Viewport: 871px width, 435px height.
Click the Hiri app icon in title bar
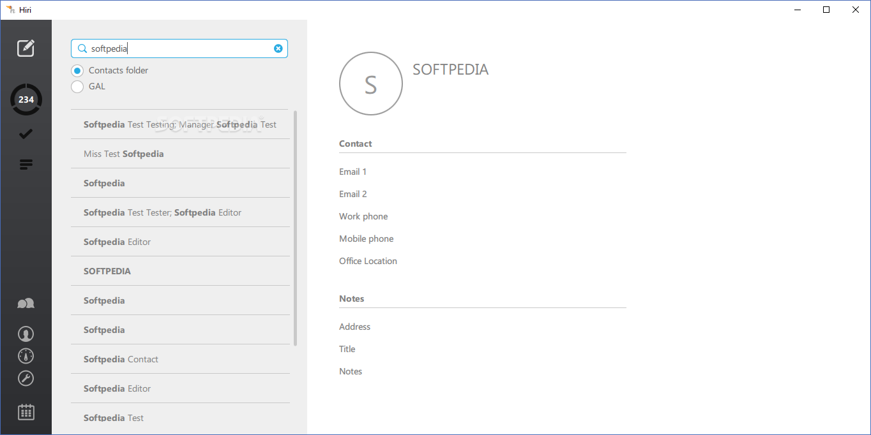(x=10, y=10)
